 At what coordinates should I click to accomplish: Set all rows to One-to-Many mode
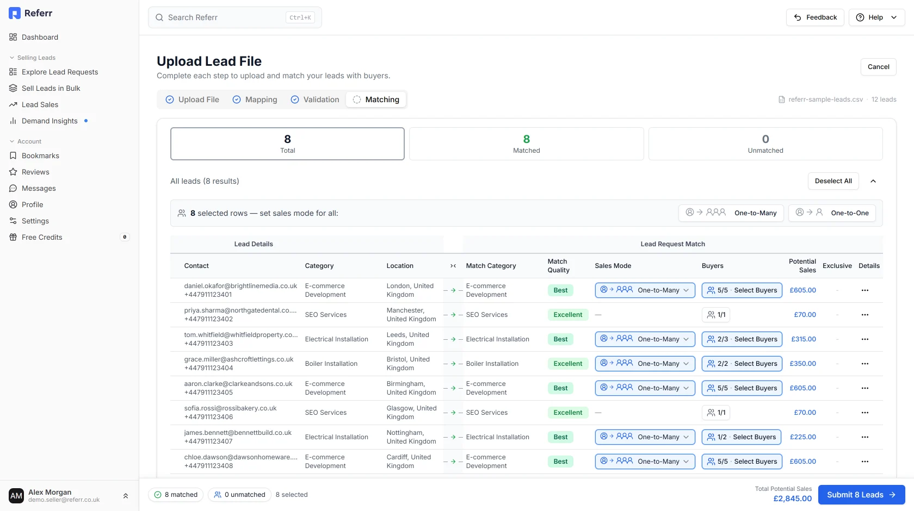(731, 213)
